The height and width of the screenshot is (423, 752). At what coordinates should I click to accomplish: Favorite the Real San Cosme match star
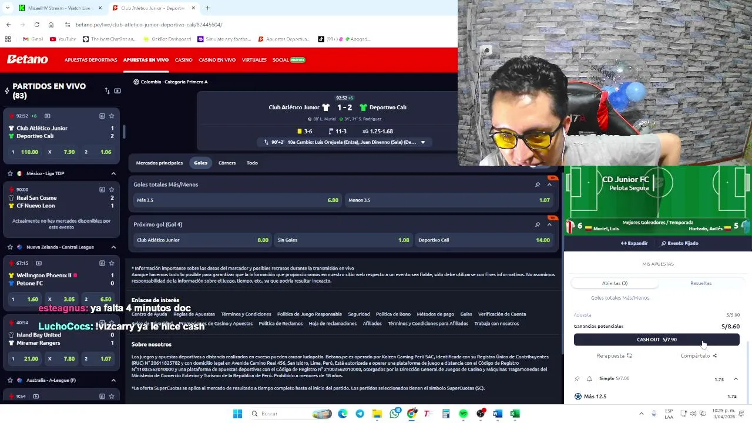(x=112, y=190)
